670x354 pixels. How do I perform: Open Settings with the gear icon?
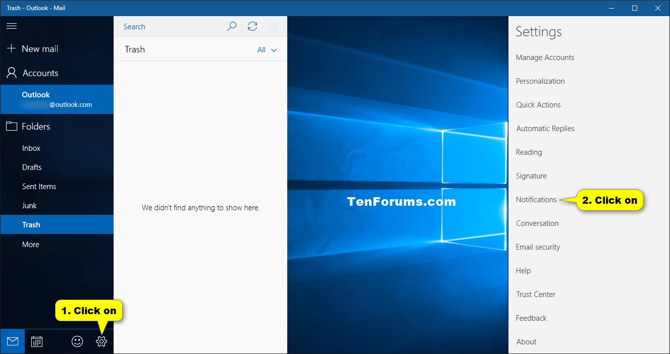101,341
